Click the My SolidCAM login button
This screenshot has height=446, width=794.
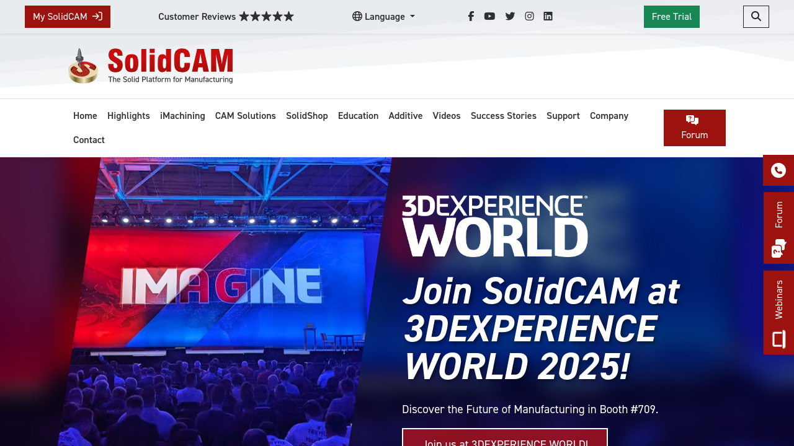(68, 17)
